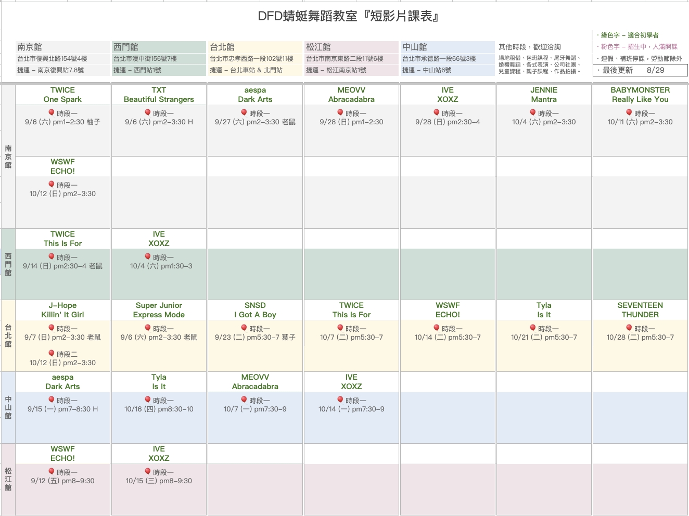Image resolution: width=689 pixels, height=516 pixels.
Task: Click the J-Hope Killin' It Girl title
Action: point(62,310)
